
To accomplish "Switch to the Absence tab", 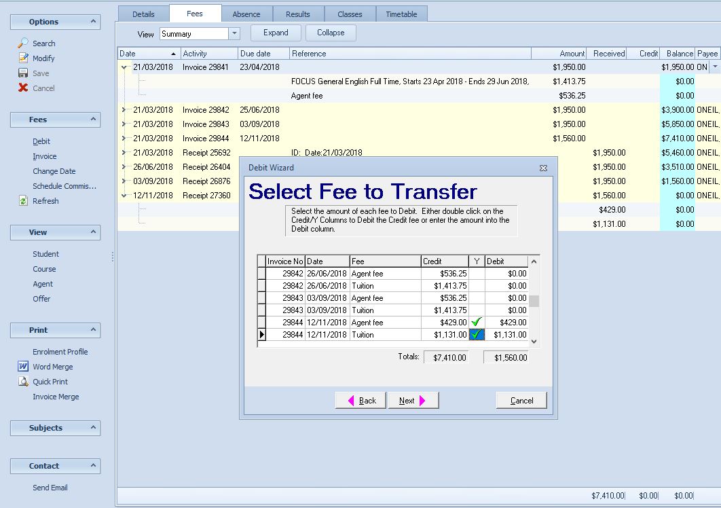I will click(x=247, y=13).
